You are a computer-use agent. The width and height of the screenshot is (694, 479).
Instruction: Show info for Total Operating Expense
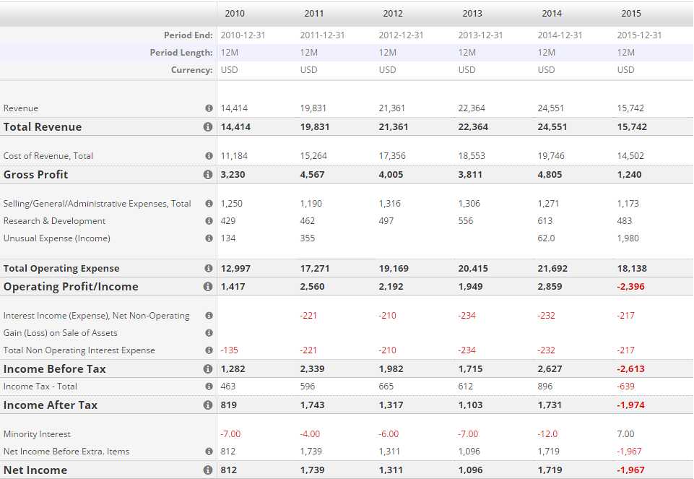[x=208, y=269]
